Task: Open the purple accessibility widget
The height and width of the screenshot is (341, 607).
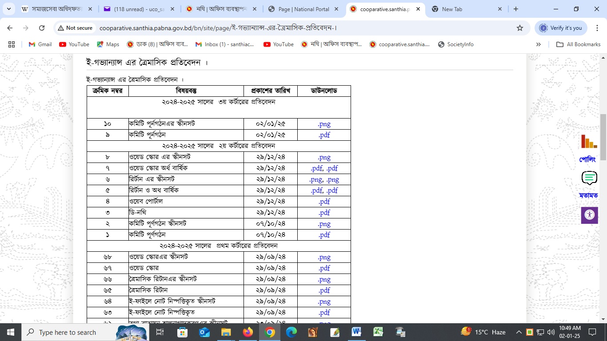Action: click(x=589, y=215)
